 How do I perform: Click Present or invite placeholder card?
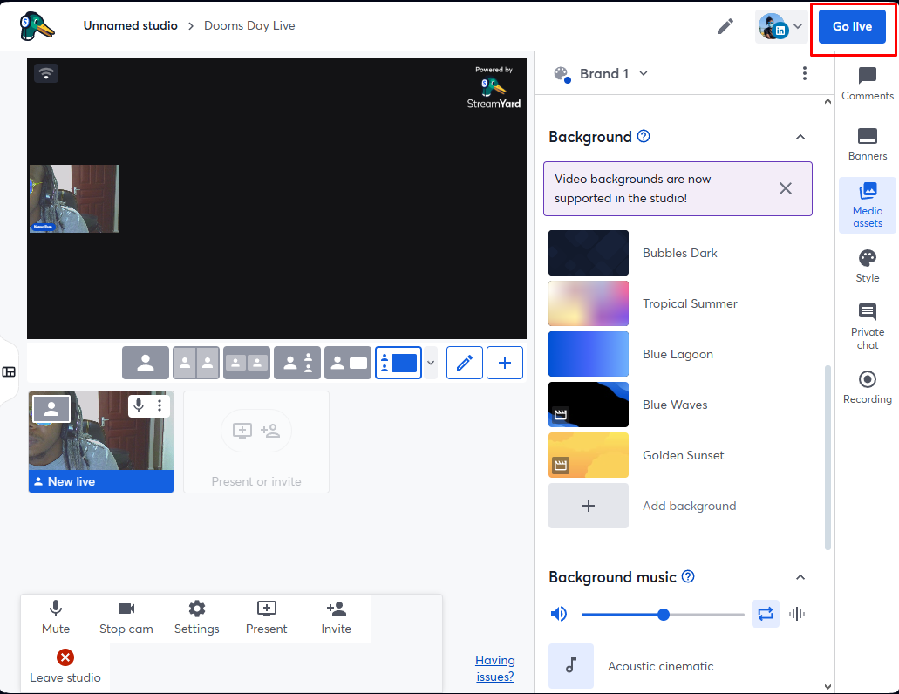point(256,442)
